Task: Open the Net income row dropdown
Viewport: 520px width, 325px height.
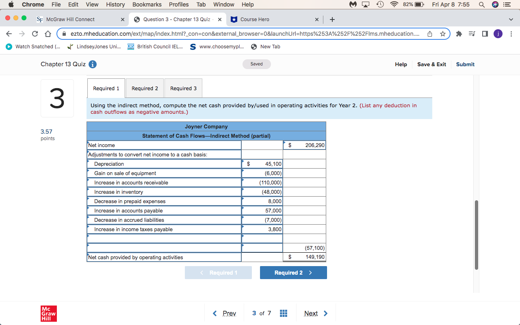Action: click(164, 145)
